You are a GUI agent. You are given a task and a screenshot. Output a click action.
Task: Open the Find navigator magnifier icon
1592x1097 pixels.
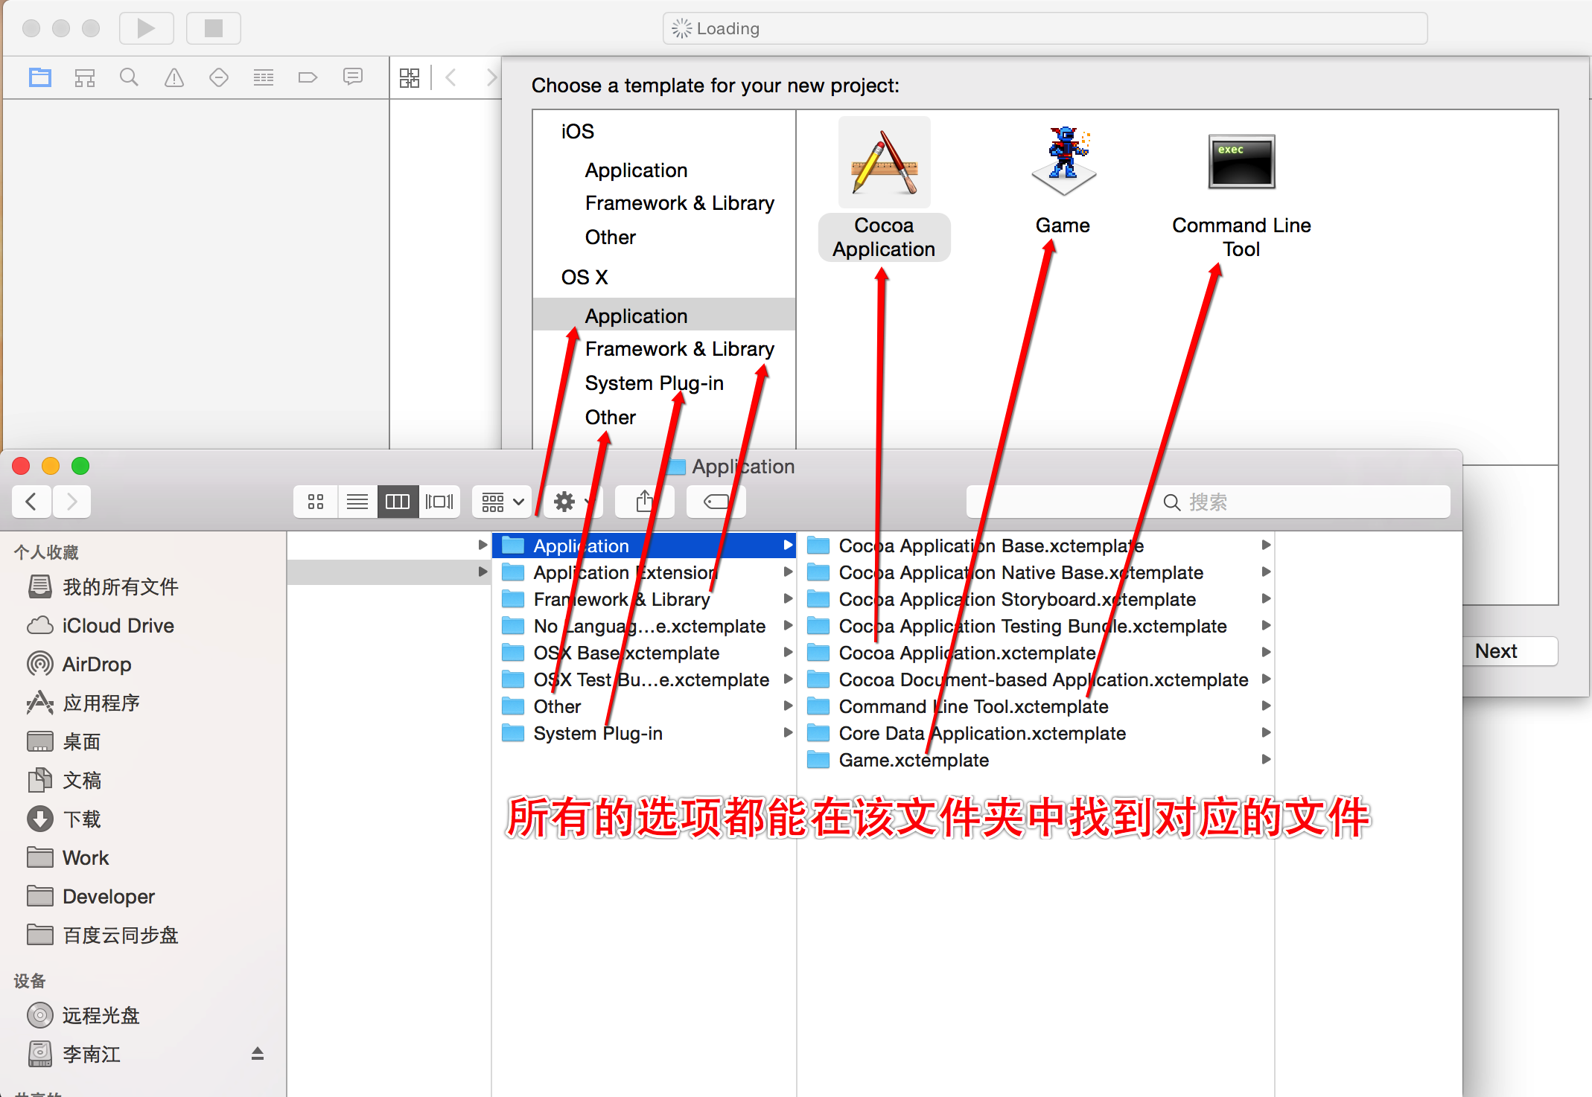(x=129, y=77)
